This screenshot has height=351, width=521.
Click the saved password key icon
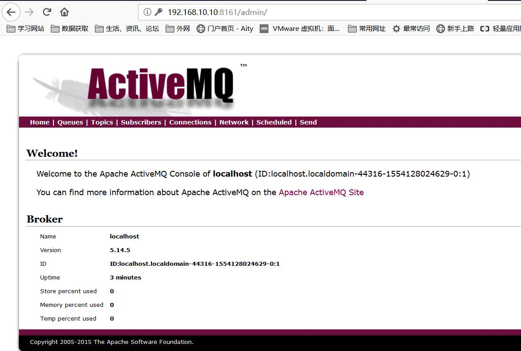[x=159, y=12]
